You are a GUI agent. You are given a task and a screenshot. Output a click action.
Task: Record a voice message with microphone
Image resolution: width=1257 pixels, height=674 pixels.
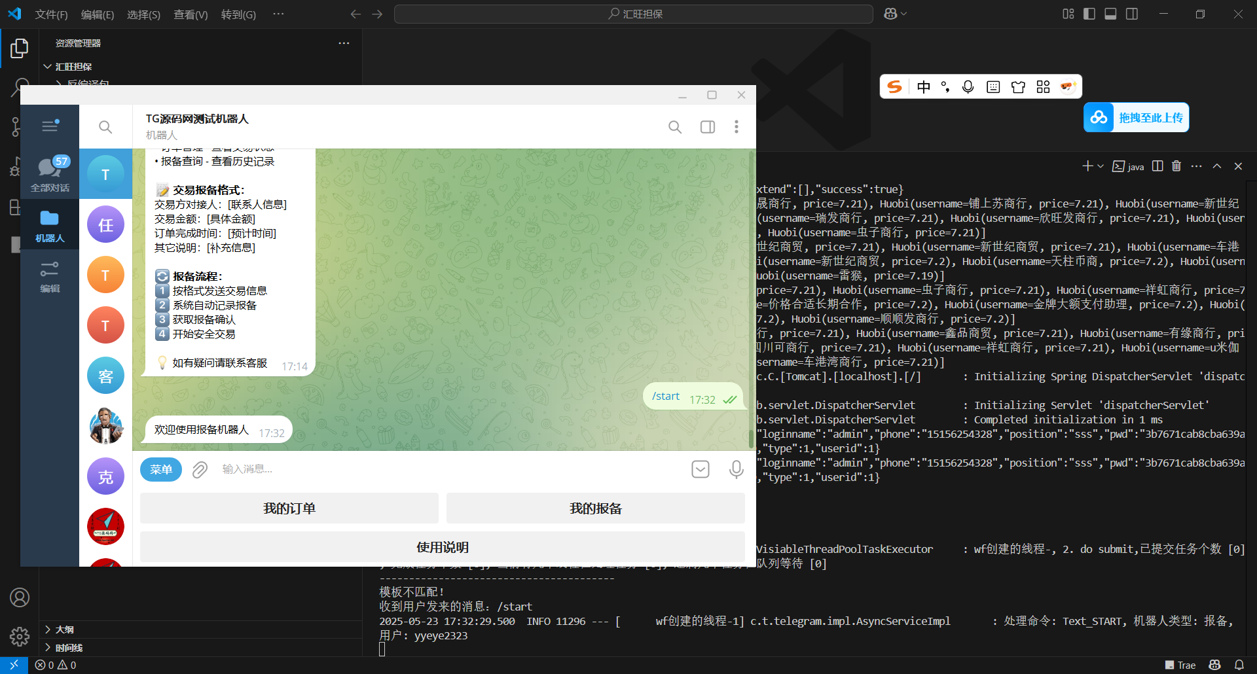click(x=736, y=469)
